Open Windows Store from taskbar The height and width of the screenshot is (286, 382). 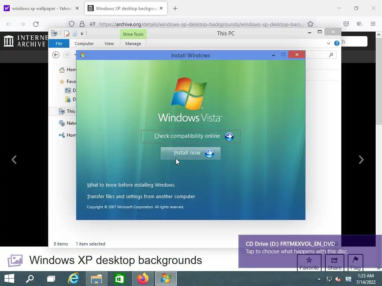[x=119, y=279]
